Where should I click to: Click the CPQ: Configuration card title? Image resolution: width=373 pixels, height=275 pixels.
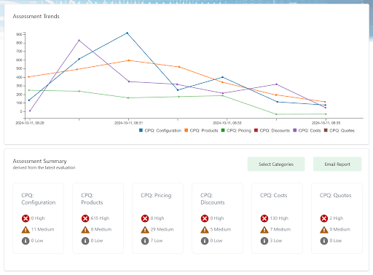(39, 199)
